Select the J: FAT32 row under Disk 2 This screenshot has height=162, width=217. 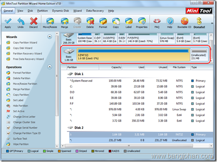tap(141, 134)
